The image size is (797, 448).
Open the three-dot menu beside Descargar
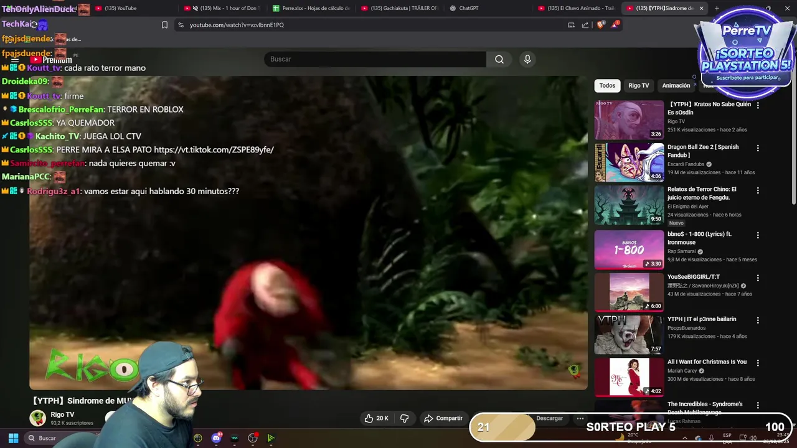580,418
